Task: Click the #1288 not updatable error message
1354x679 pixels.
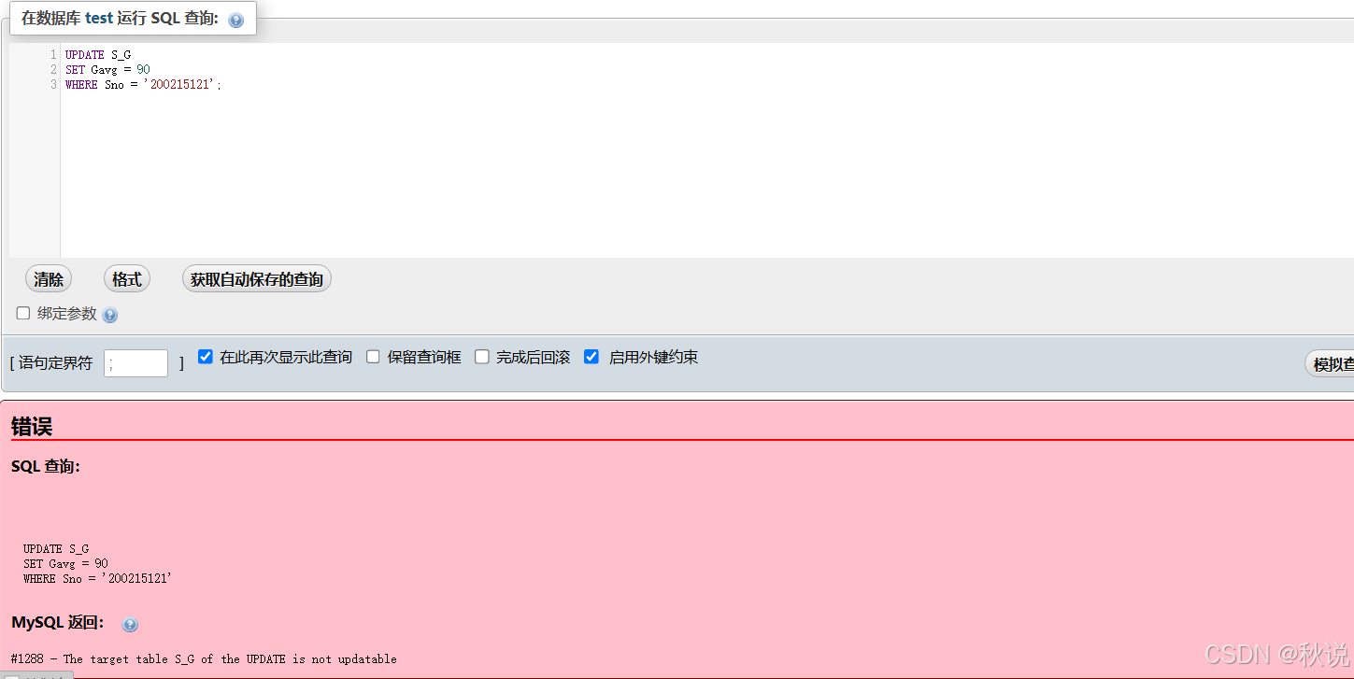Action: pyautogui.click(x=204, y=659)
